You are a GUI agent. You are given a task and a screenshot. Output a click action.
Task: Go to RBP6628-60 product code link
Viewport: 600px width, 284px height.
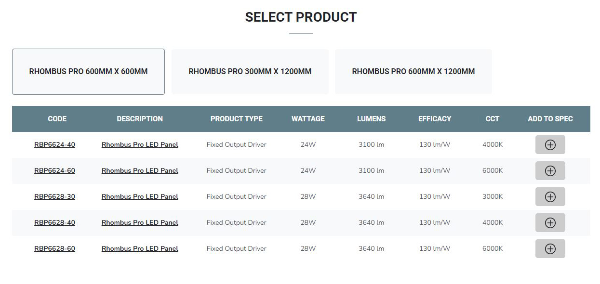pyautogui.click(x=54, y=249)
